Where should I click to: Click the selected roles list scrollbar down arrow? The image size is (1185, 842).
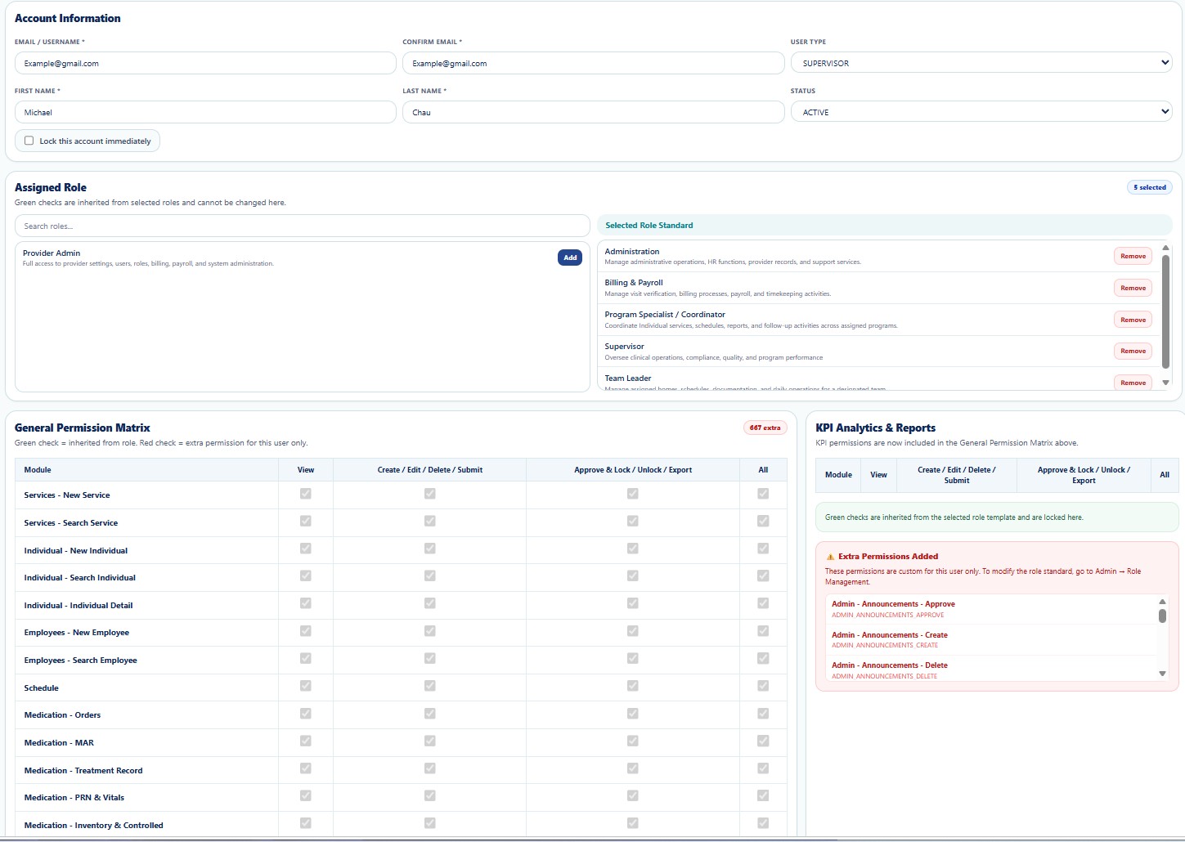tap(1165, 383)
